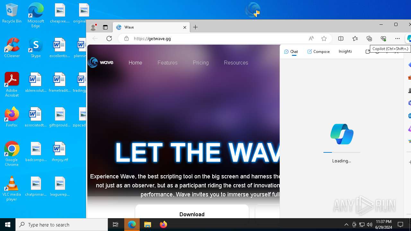Screen dimensions: 411x231
Task: Select the VLC media player desktop icon
Action: [12, 189]
